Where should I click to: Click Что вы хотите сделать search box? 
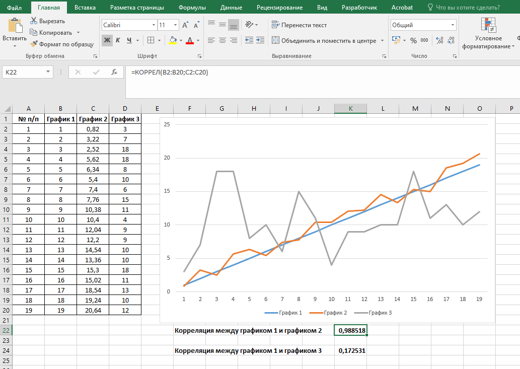[x=464, y=7]
